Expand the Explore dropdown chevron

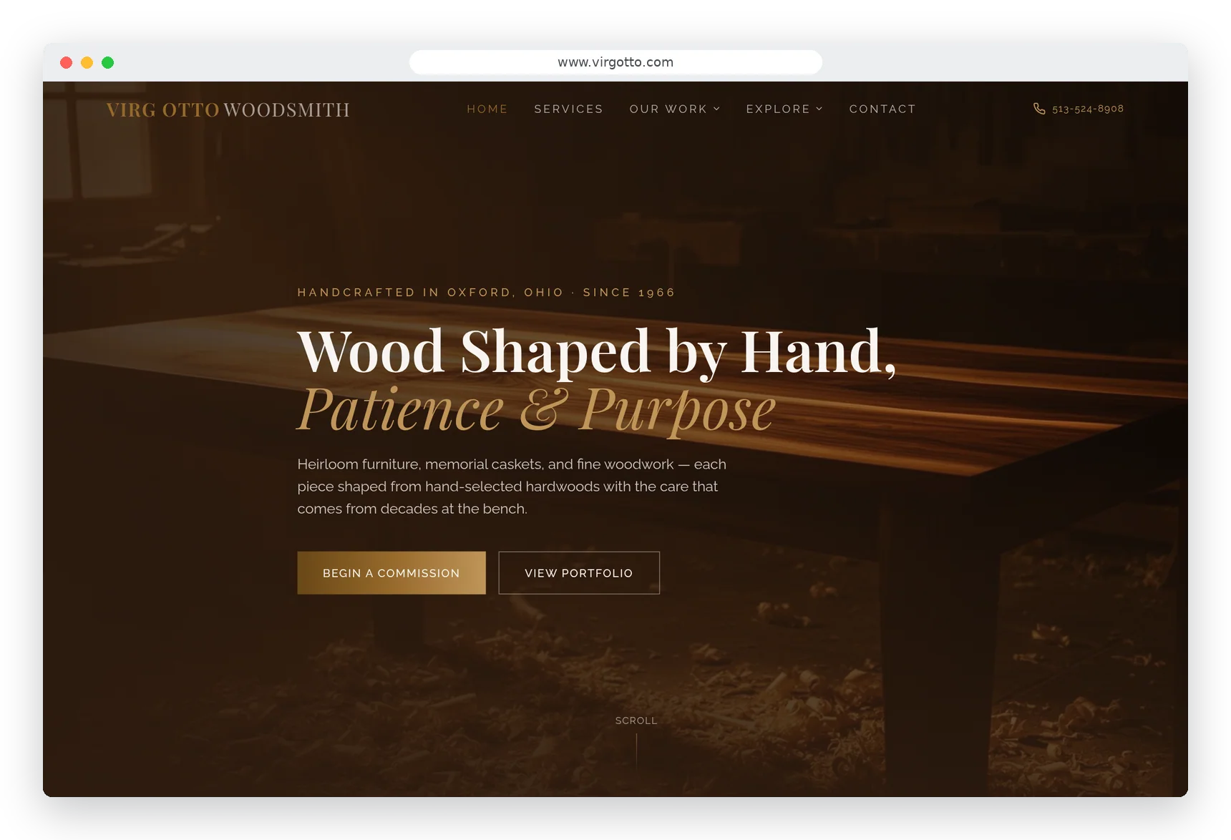pos(819,109)
